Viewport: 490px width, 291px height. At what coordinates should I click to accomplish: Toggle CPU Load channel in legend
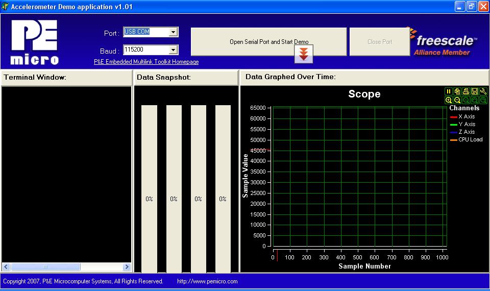(470, 139)
